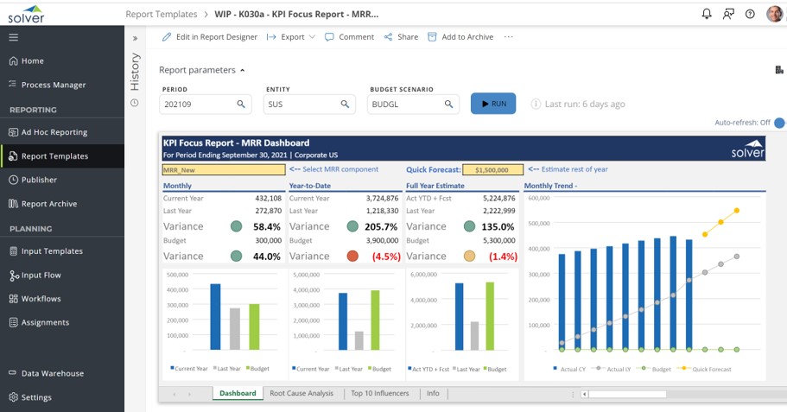Click the notifications bell icon
The width and height of the screenshot is (787, 412).
(x=707, y=14)
